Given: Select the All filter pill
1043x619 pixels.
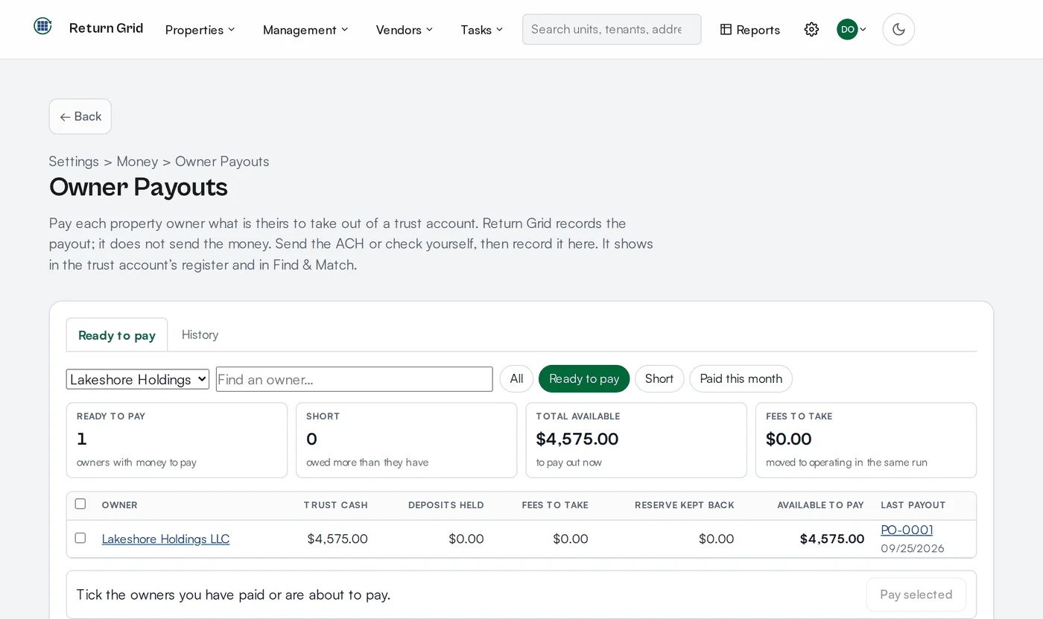Looking at the screenshot, I should [x=516, y=378].
